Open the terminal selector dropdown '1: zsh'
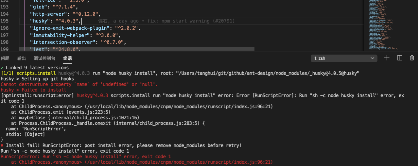The image size is (418, 166). click(x=344, y=58)
